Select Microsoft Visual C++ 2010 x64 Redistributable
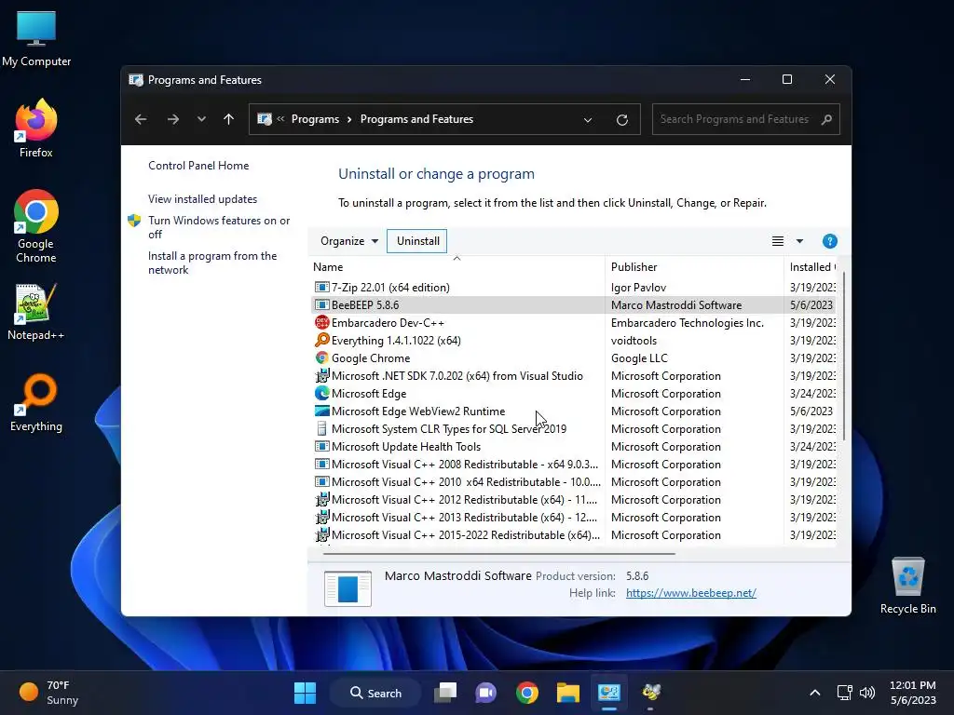 574,481
